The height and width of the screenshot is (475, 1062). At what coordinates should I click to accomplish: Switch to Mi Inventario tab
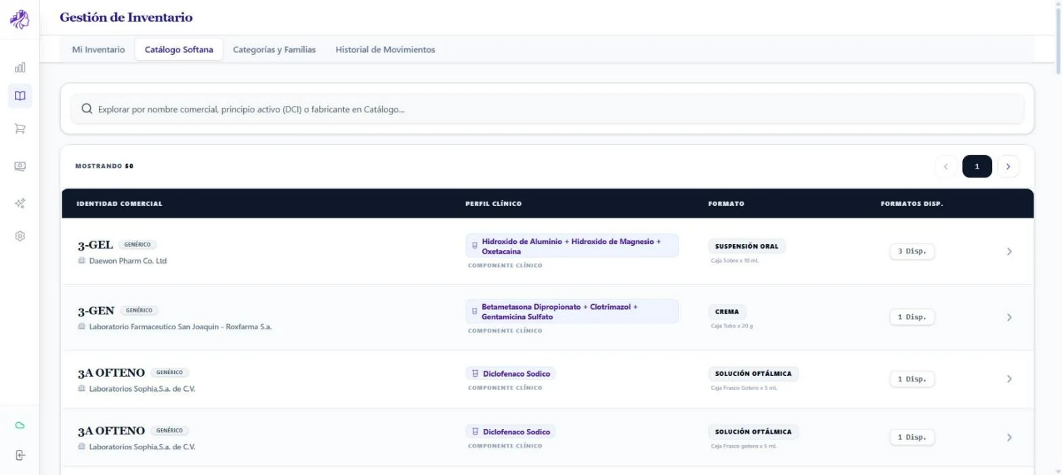[x=98, y=49]
